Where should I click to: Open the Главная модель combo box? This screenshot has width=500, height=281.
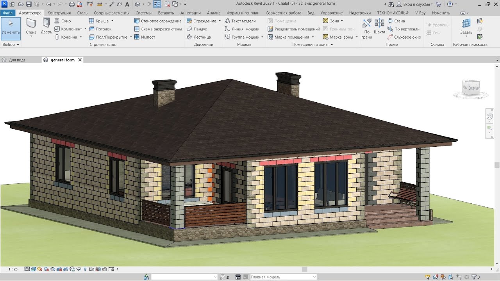[x=284, y=277]
